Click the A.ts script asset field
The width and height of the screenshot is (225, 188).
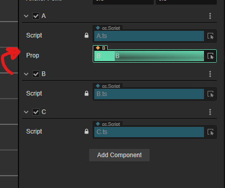pos(149,36)
